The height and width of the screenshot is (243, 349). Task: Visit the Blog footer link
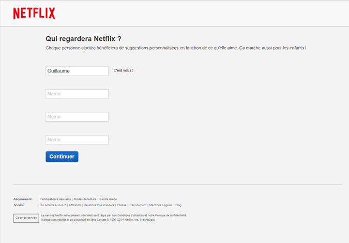(x=178, y=205)
